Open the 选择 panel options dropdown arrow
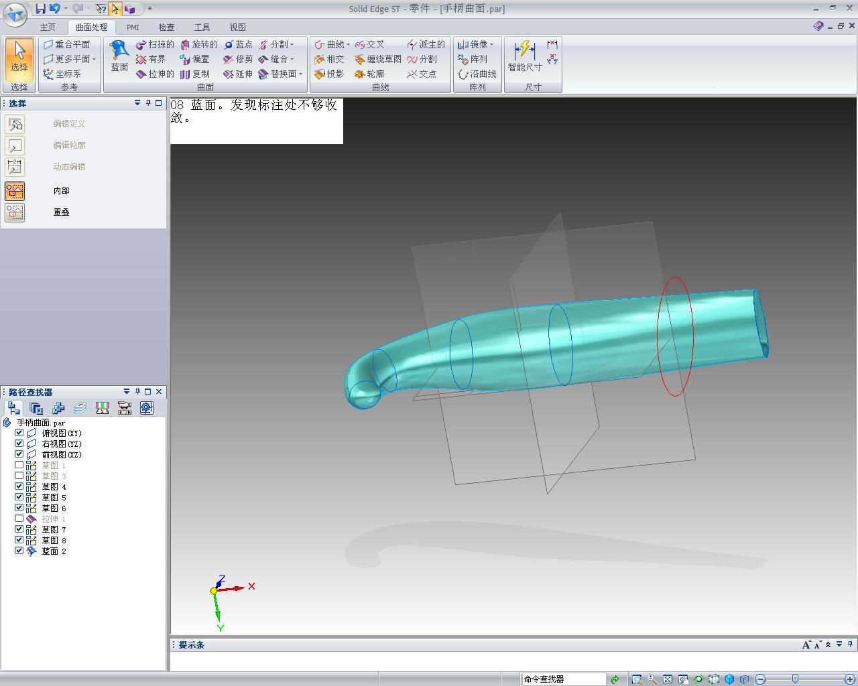858x686 pixels. (137, 102)
